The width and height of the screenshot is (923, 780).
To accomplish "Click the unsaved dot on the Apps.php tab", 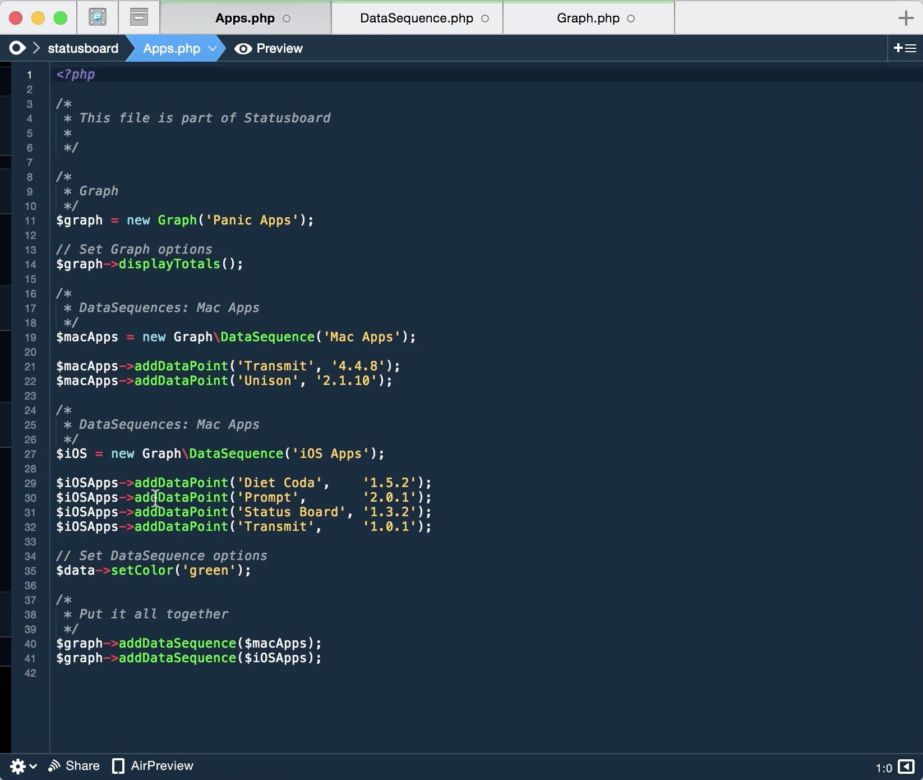I will (287, 19).
